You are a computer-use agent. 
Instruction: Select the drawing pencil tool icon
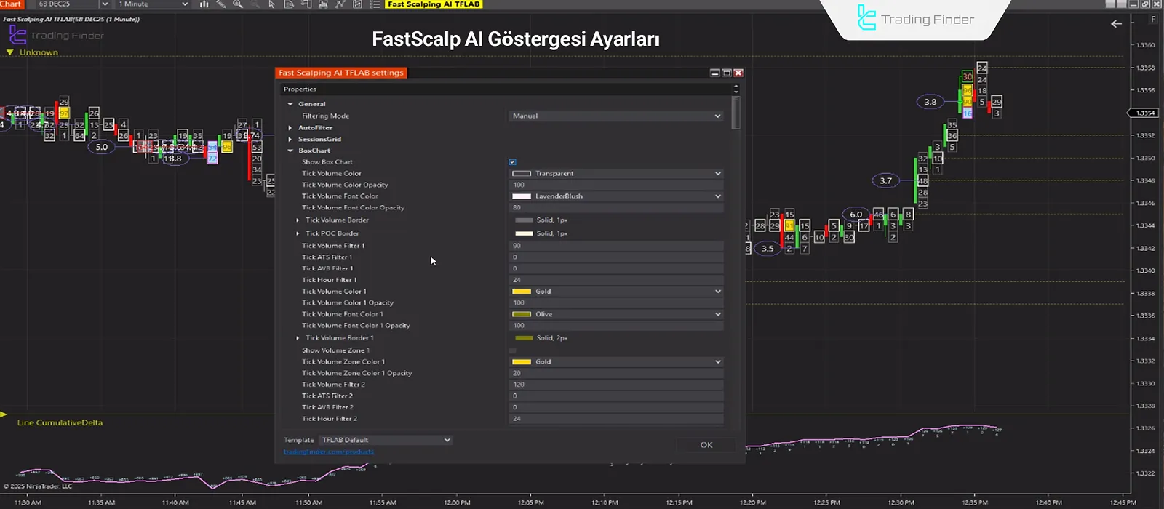[221, 4]
